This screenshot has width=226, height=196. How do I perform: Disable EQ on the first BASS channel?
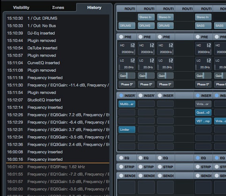point(197,158)
